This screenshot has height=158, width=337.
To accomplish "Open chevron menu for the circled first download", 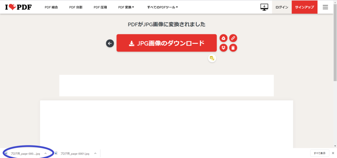I will pyautogui.click(x=45, y=153).
